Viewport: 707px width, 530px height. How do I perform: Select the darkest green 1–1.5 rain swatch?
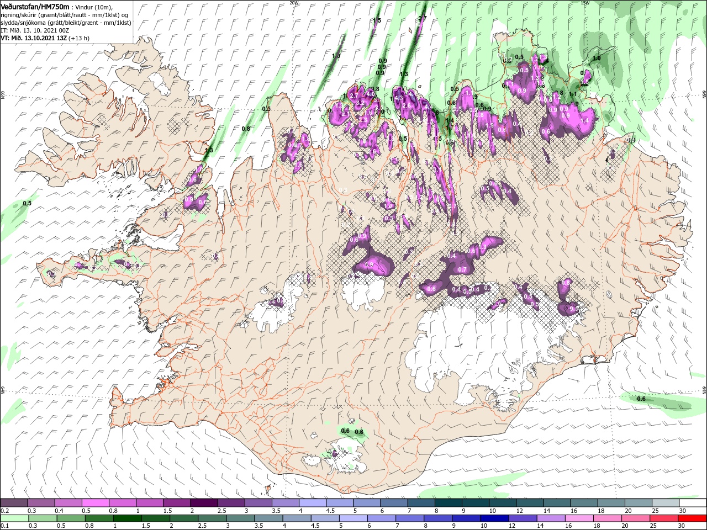pyautogui.click(x=127, y=518)
